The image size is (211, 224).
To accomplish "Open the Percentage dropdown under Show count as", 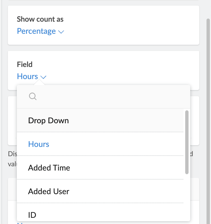I will pyautogui.click(x=36, y=31).
